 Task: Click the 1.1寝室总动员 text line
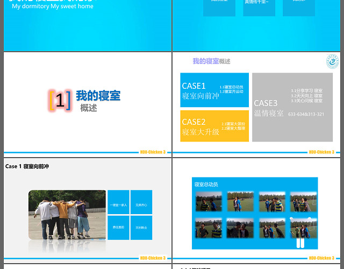[x=231, y=87]
